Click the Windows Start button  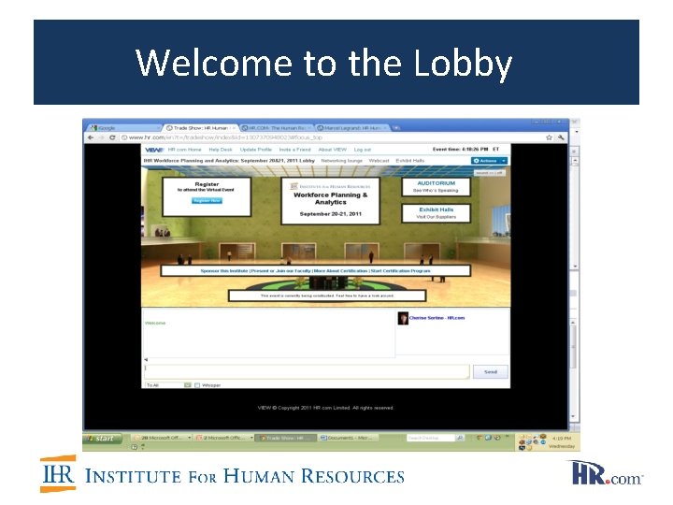(x=102, y=439)
